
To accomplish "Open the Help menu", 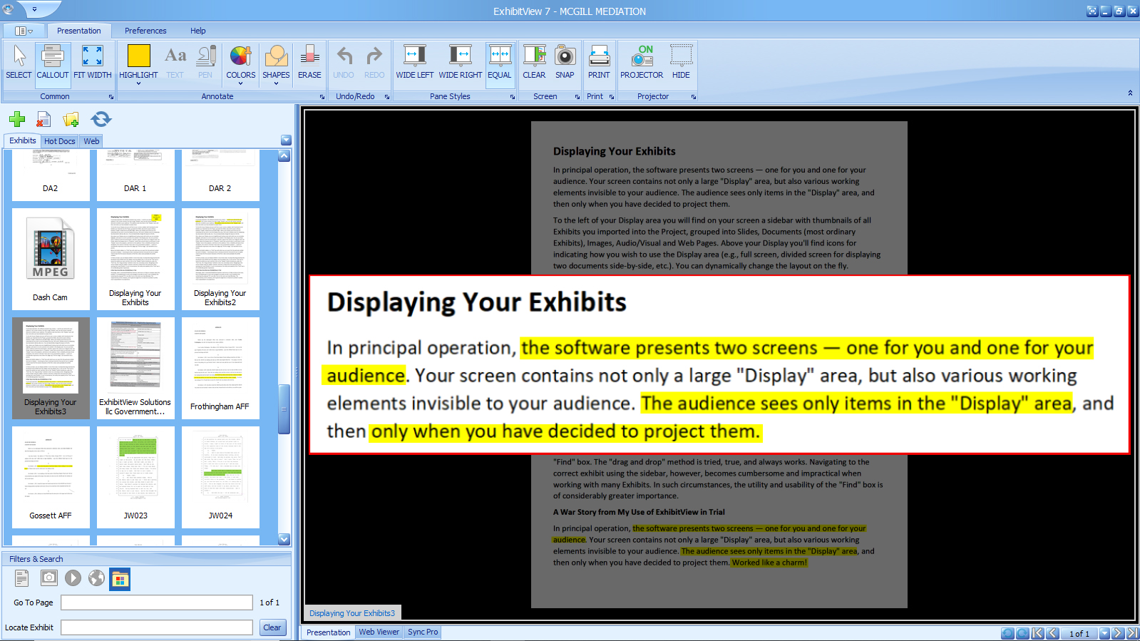I will (198, 31).
